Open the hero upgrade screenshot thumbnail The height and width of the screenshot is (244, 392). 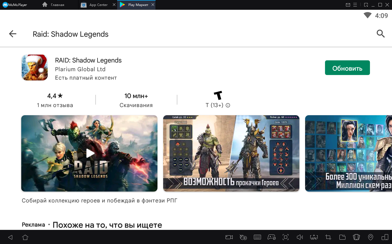coord(231,153)
